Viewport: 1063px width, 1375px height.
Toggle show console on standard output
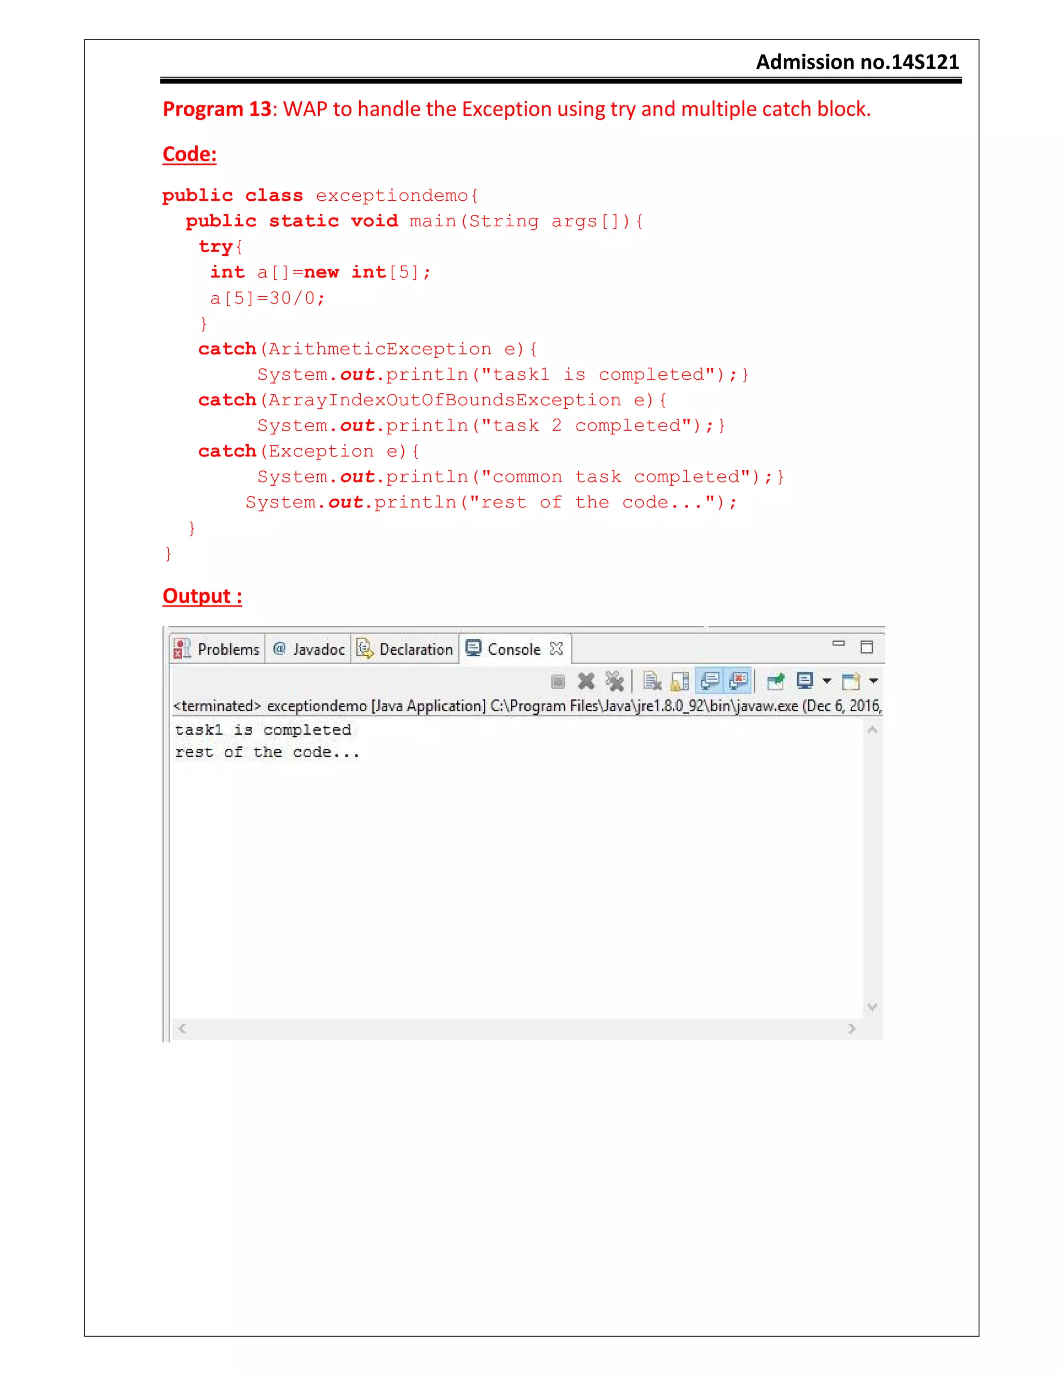(711, 681)
